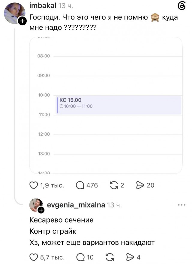
Task: Share the imbakal post via paper plane icon
Action: click(140, 185)
